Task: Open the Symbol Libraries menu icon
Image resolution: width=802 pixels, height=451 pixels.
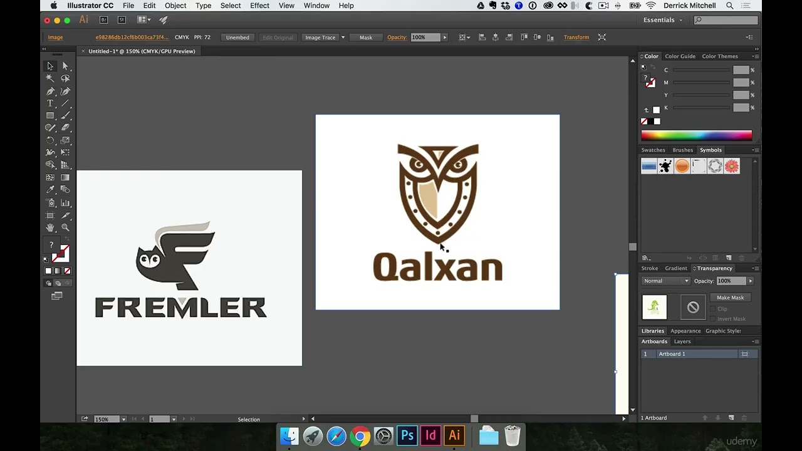Action: click(646, 258)
